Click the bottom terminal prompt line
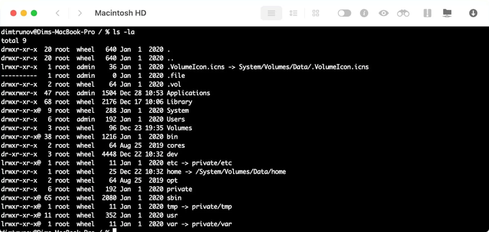The width and height of the screenshot is (489, 232). [x=57, y=230]
